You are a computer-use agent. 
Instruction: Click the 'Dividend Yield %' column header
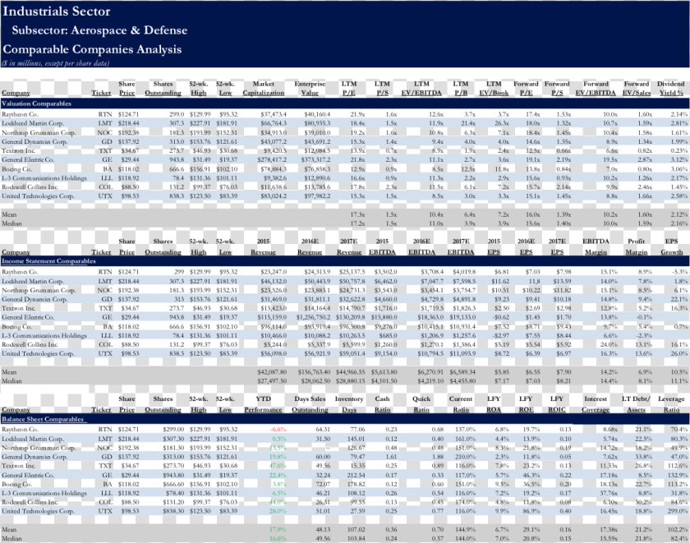coord(670,88)
